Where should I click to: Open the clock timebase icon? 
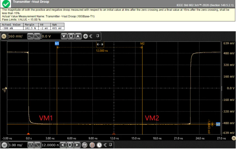pyautogui.click(x=99, y=145)
